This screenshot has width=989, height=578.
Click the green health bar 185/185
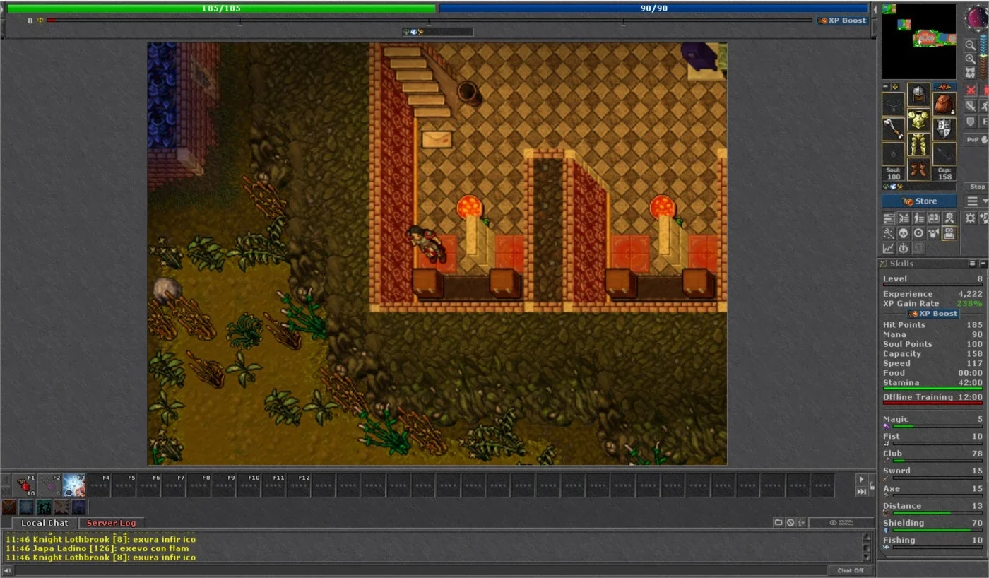[221, 8]
